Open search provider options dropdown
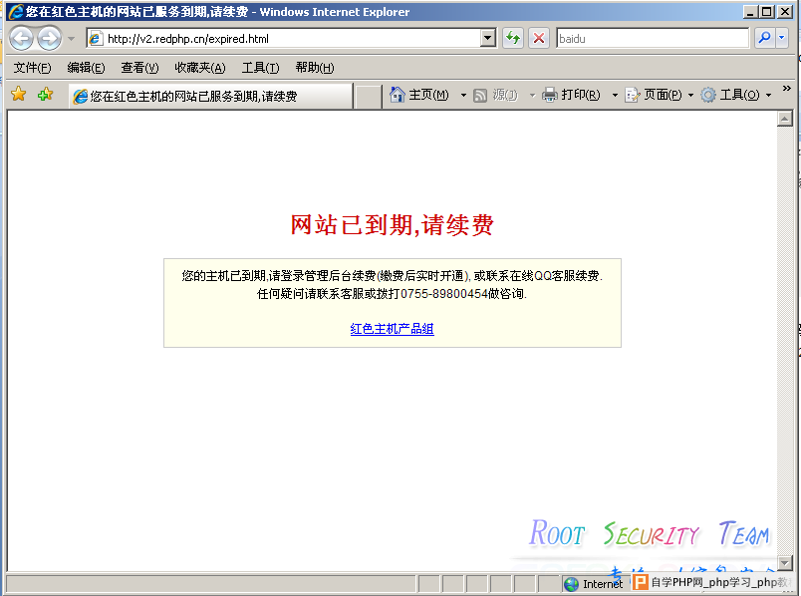The image size is (801, 596). click(x=782, y=38)
